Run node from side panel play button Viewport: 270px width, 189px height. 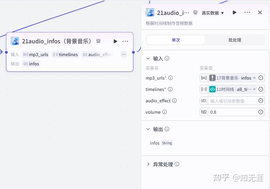(234, 12)
